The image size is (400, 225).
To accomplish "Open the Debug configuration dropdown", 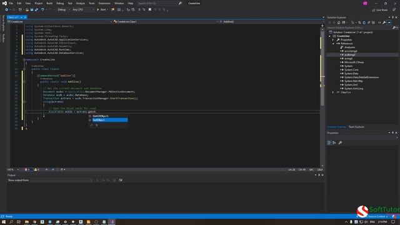I will coord(64,10).
